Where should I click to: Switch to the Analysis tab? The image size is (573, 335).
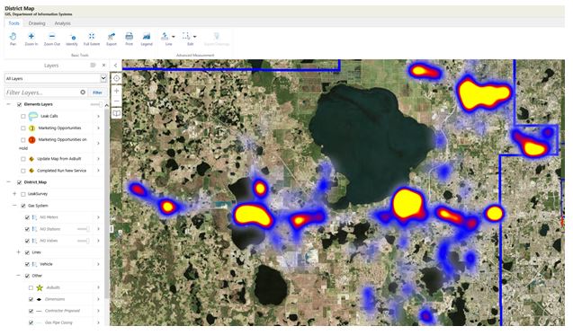tap(62, 23)
